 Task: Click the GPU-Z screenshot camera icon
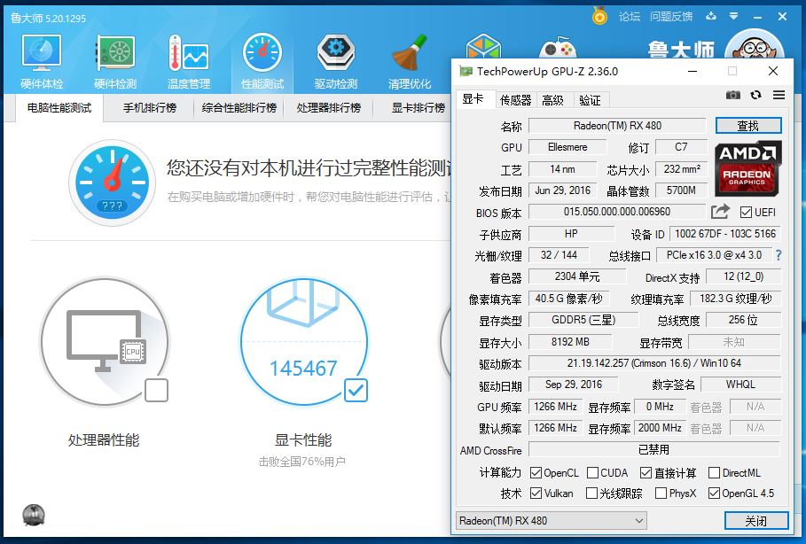733,95
